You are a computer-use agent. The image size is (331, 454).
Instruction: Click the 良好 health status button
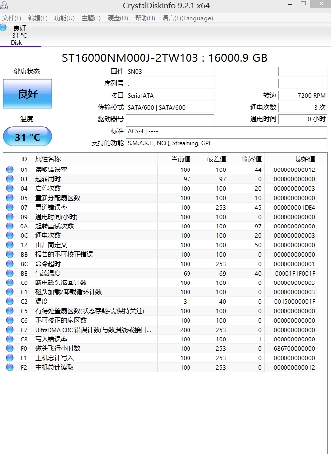28,94
